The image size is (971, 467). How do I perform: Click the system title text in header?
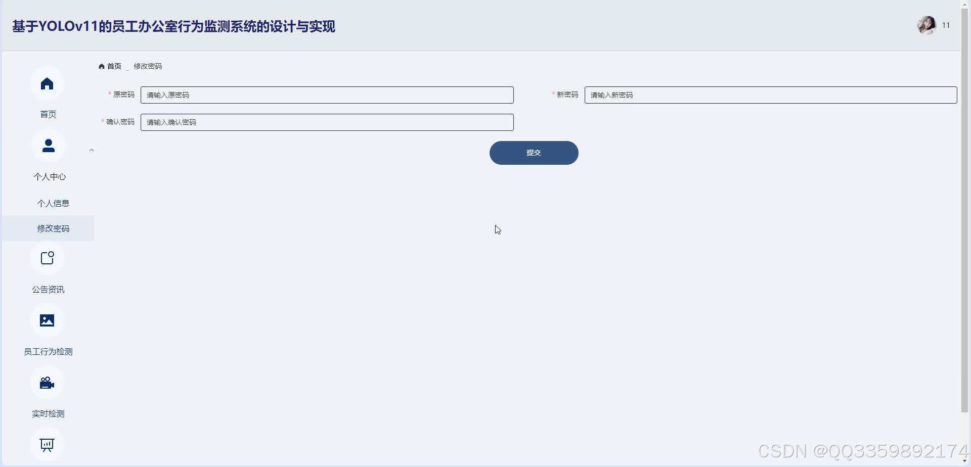point(173,26)
